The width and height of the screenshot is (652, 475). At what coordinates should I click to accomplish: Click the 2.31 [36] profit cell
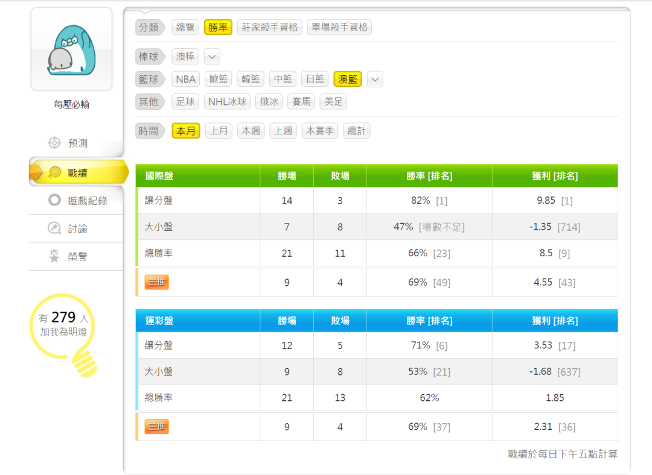click(555, 427)
